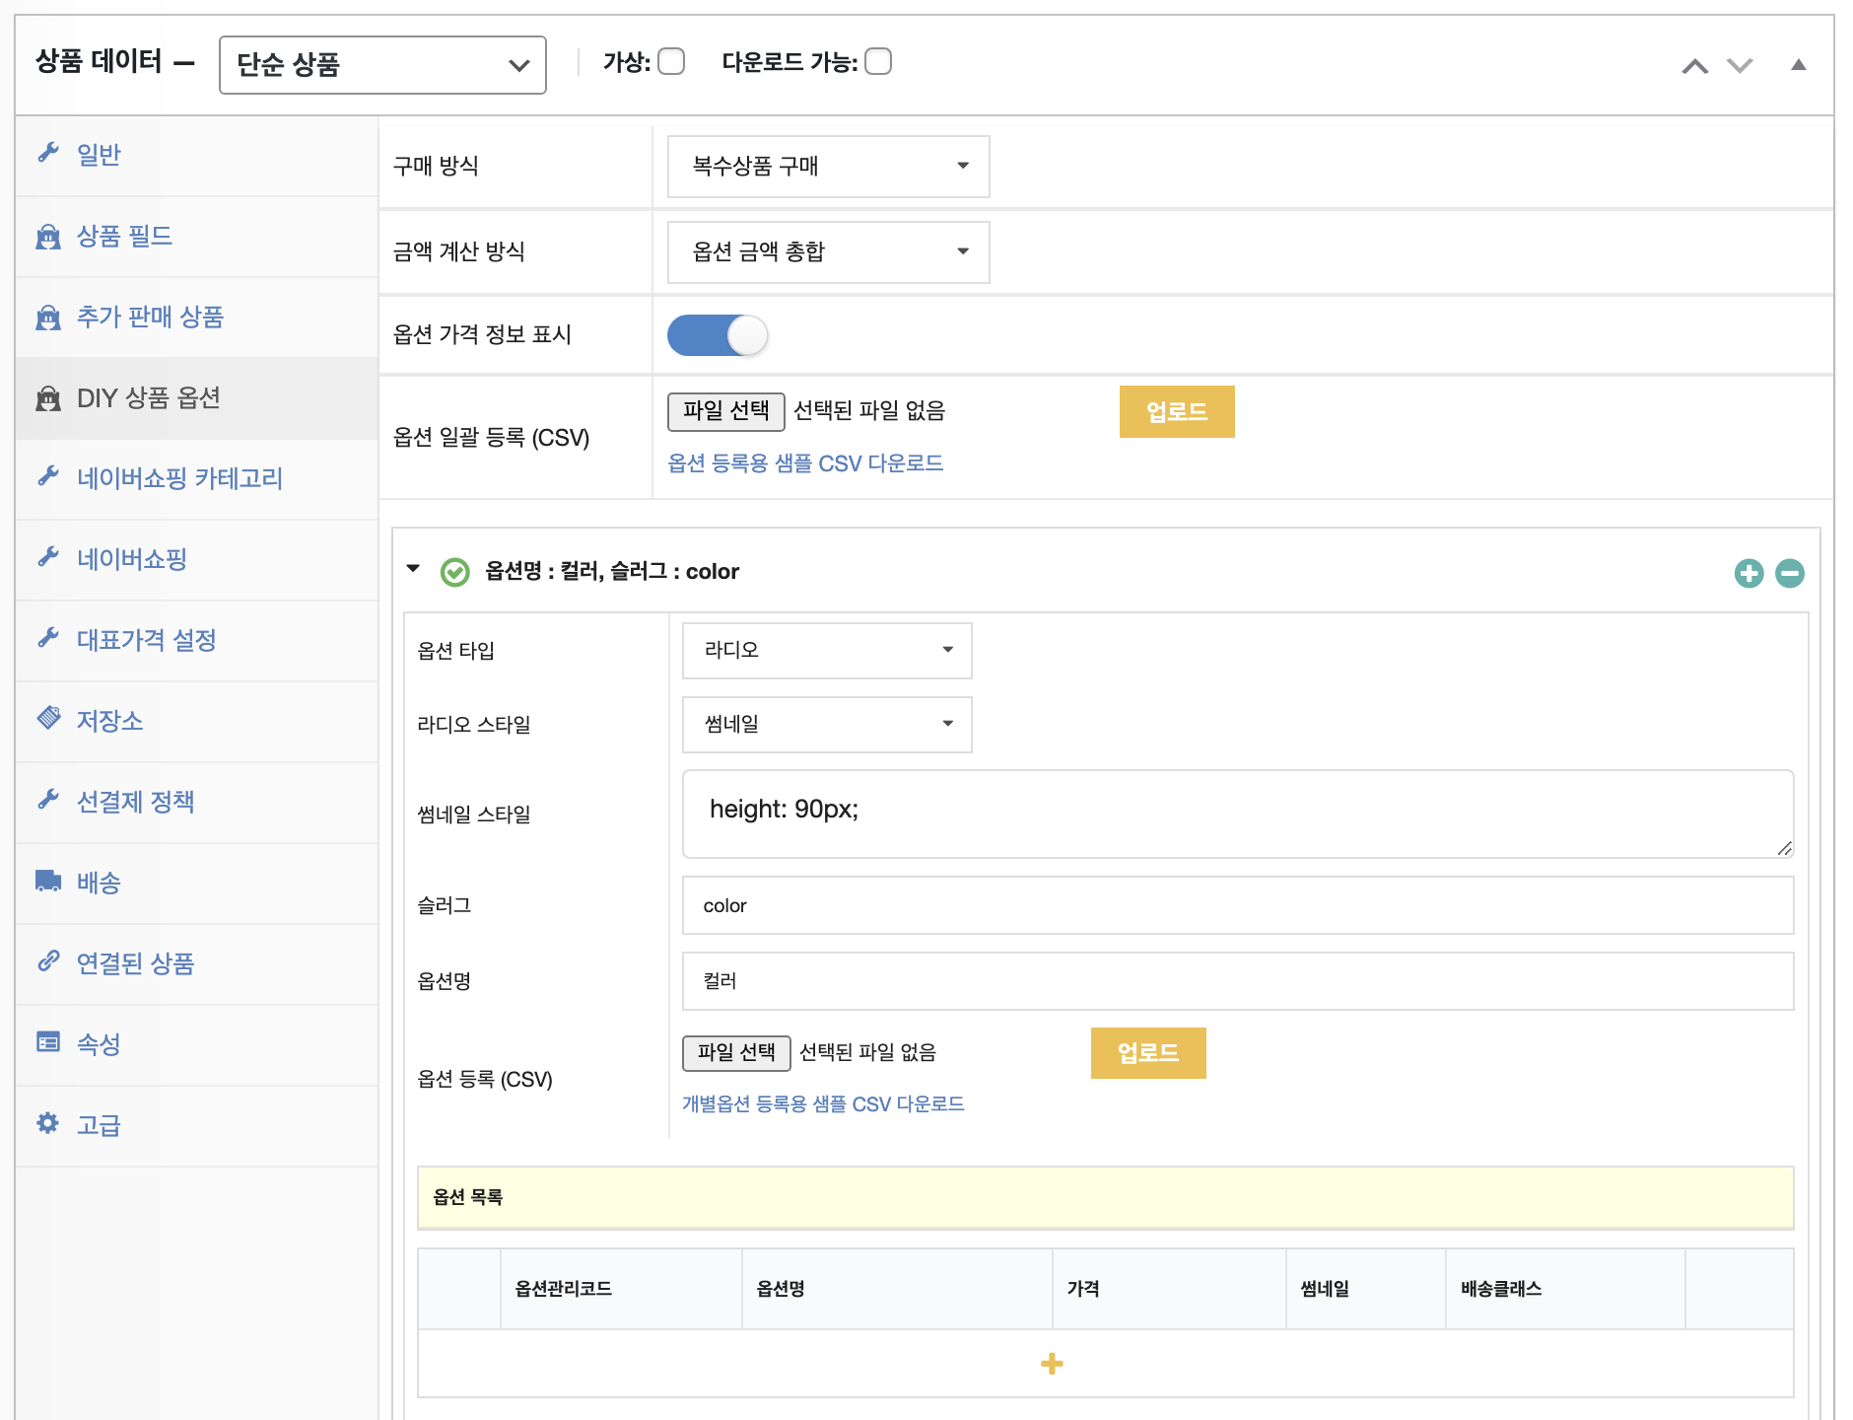Click the move-up arrow in panel header

(1694, 66)
